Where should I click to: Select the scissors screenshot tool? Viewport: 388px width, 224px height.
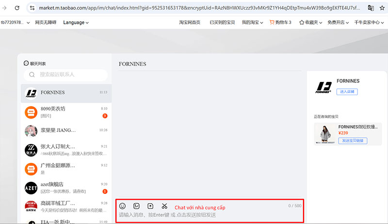(164, 206)
